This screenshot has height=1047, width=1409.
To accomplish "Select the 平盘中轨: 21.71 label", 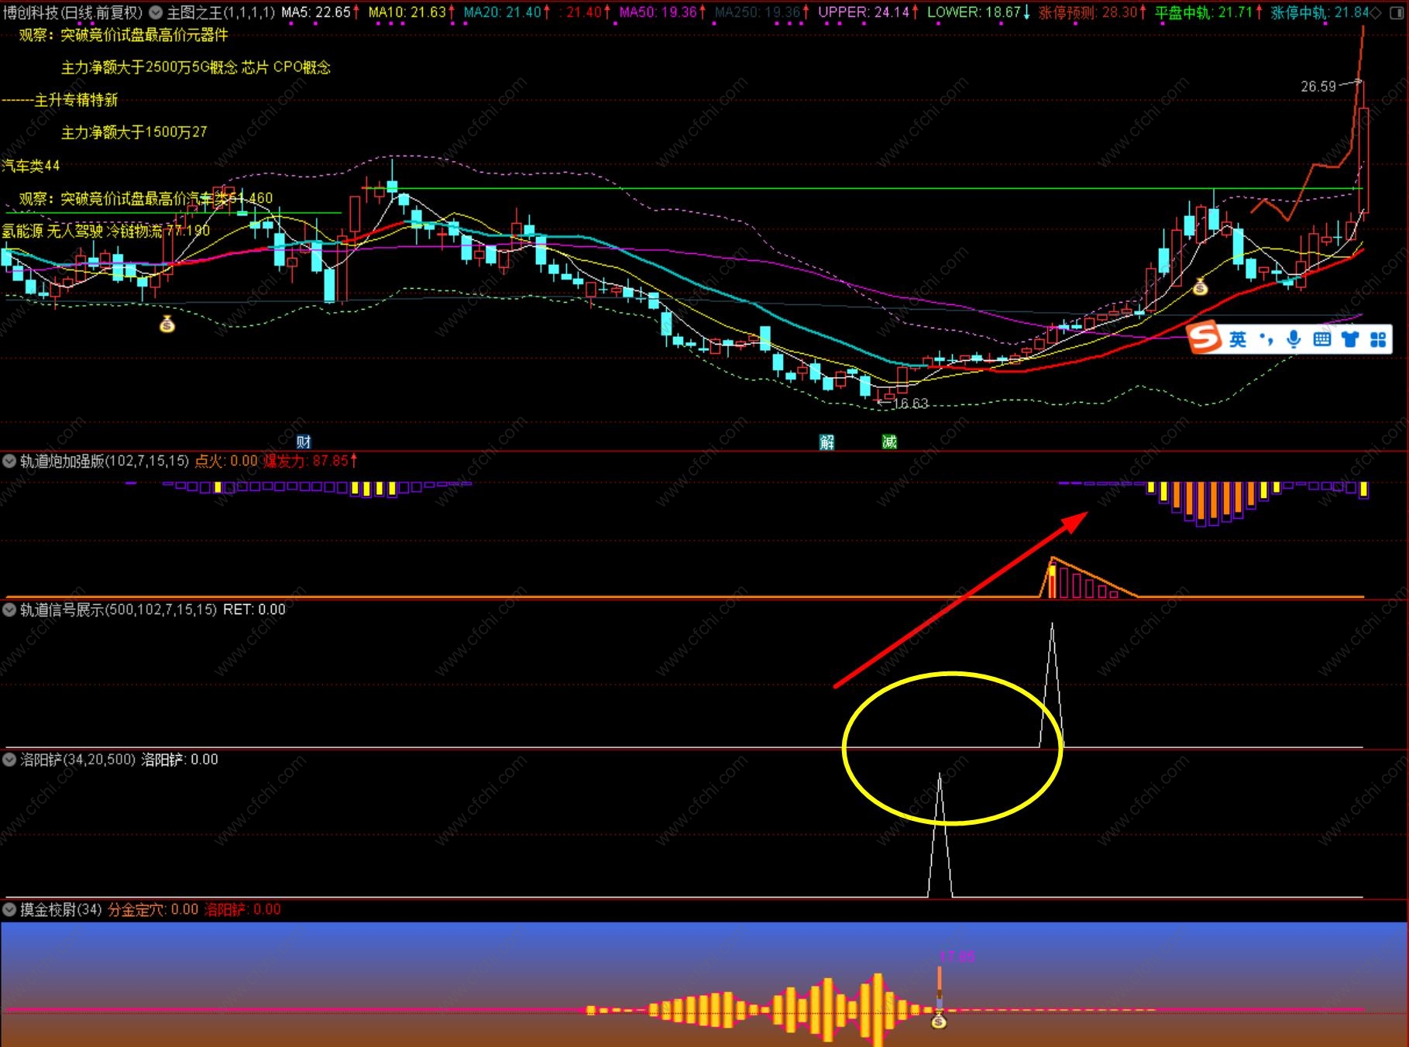I will [x=1205, y=12].
